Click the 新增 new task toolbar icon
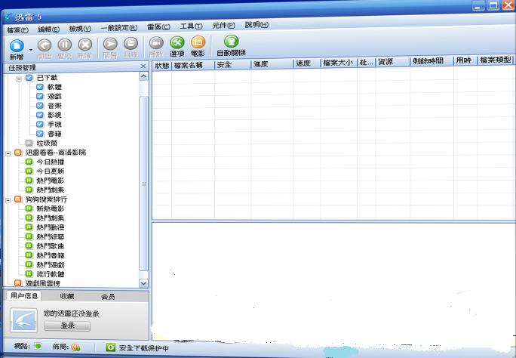516x358 pixels. click(17, 46)
